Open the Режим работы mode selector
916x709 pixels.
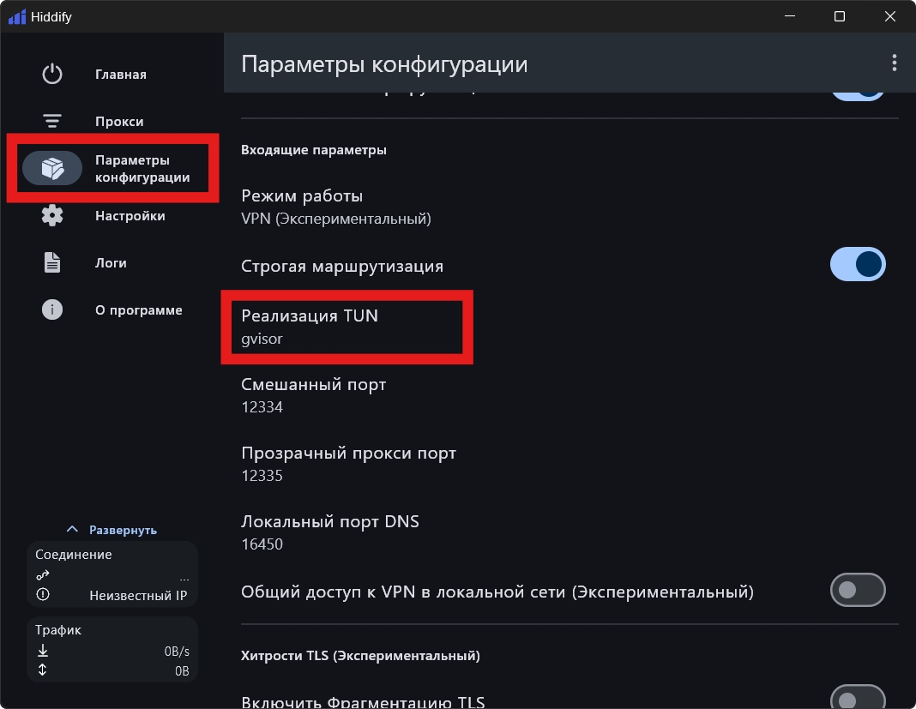tap(336, 207)
